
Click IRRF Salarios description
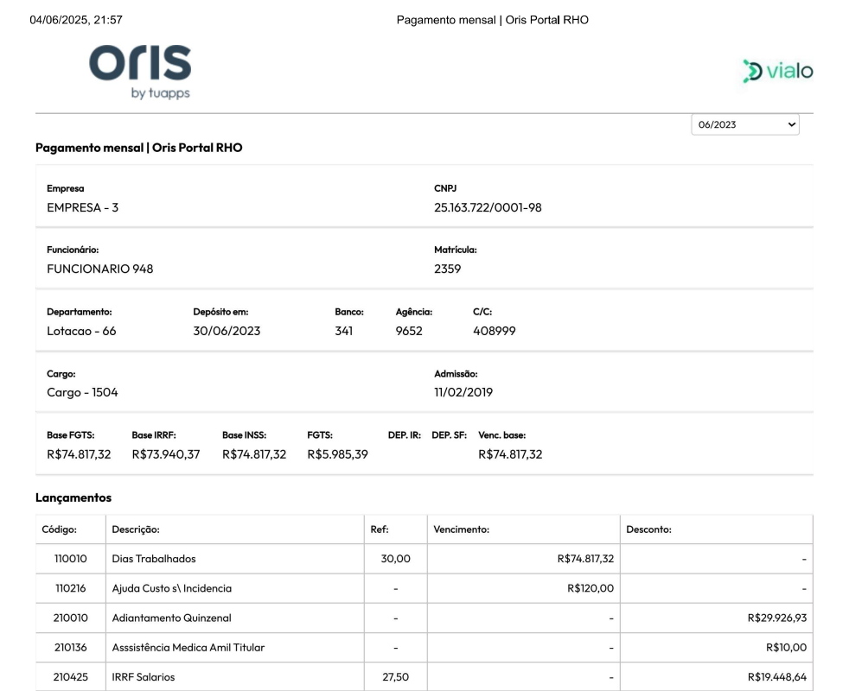coord(143,677)
